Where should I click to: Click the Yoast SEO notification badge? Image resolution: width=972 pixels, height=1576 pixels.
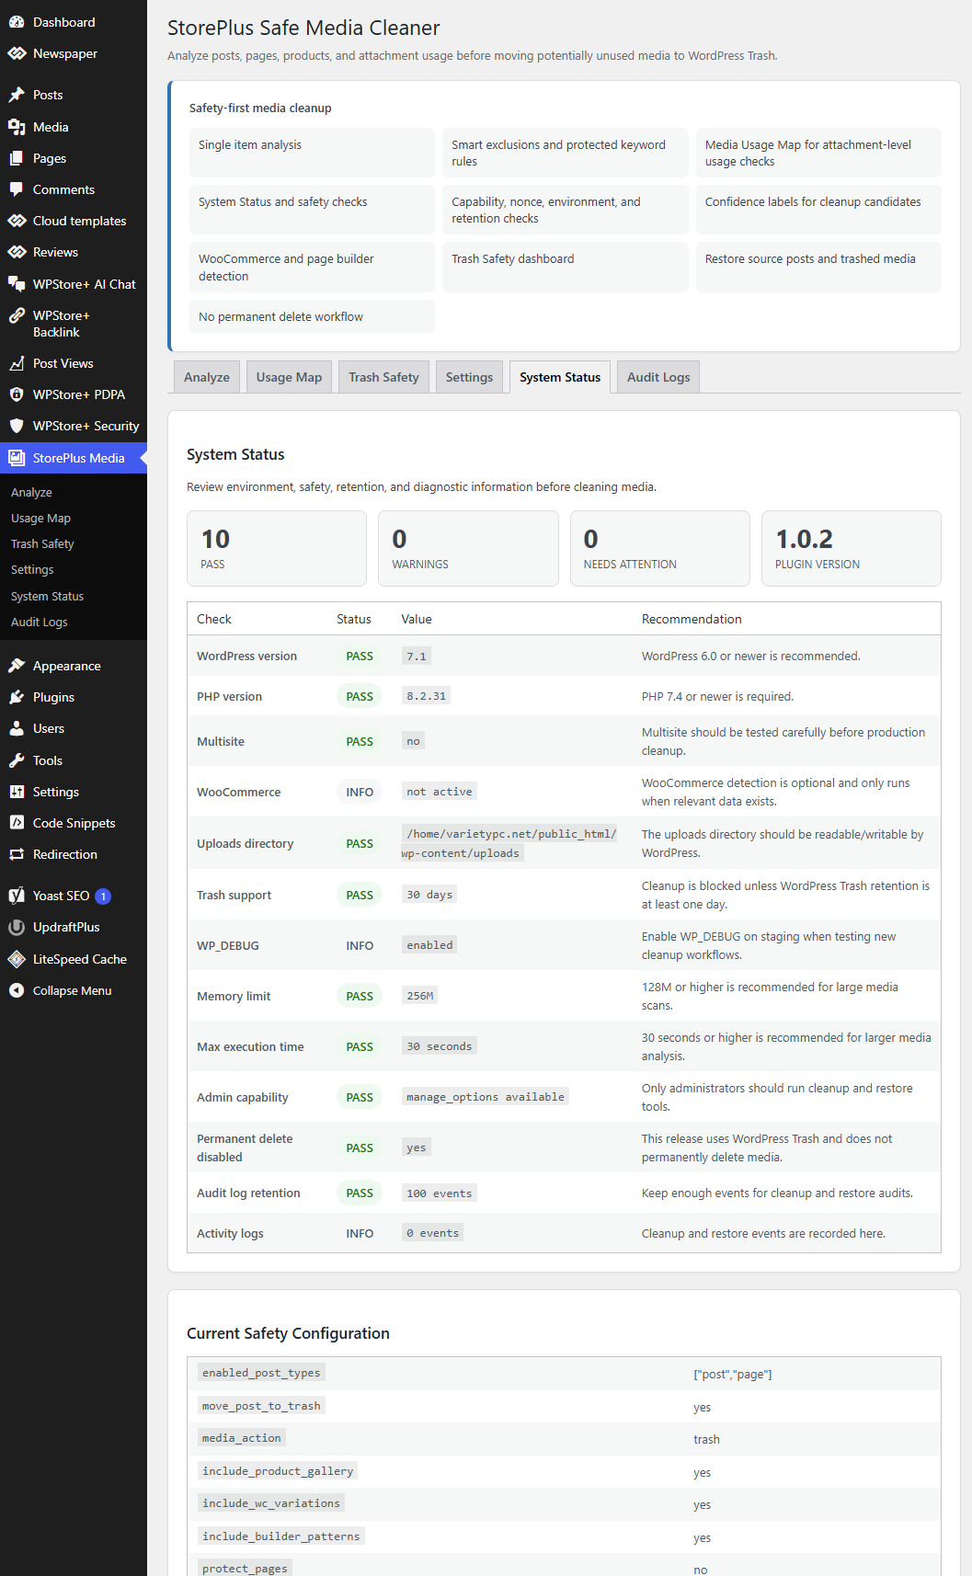[x=104, y=896]
